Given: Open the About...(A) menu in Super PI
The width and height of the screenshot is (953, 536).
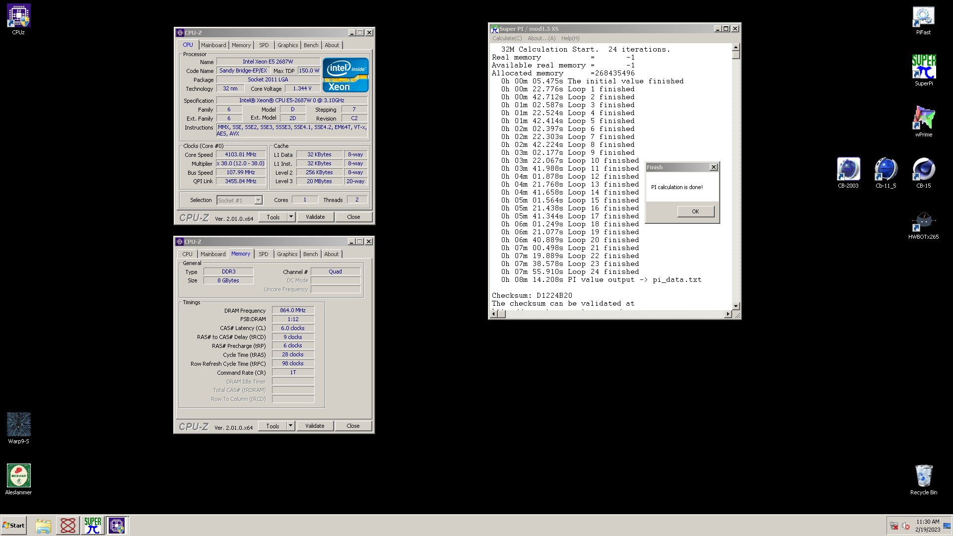Looking at the screenshot, I should tap(542, 38).
